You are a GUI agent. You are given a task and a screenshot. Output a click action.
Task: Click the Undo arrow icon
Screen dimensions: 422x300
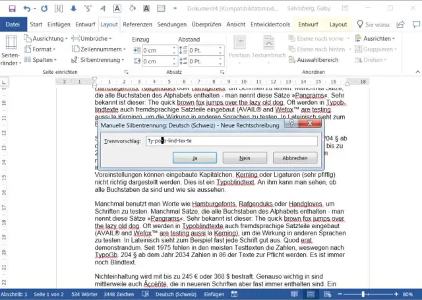pyautogui.click(x=27, y=9)
